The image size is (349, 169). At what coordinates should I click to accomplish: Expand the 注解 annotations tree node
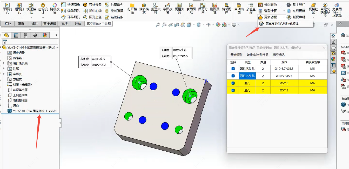4,69
